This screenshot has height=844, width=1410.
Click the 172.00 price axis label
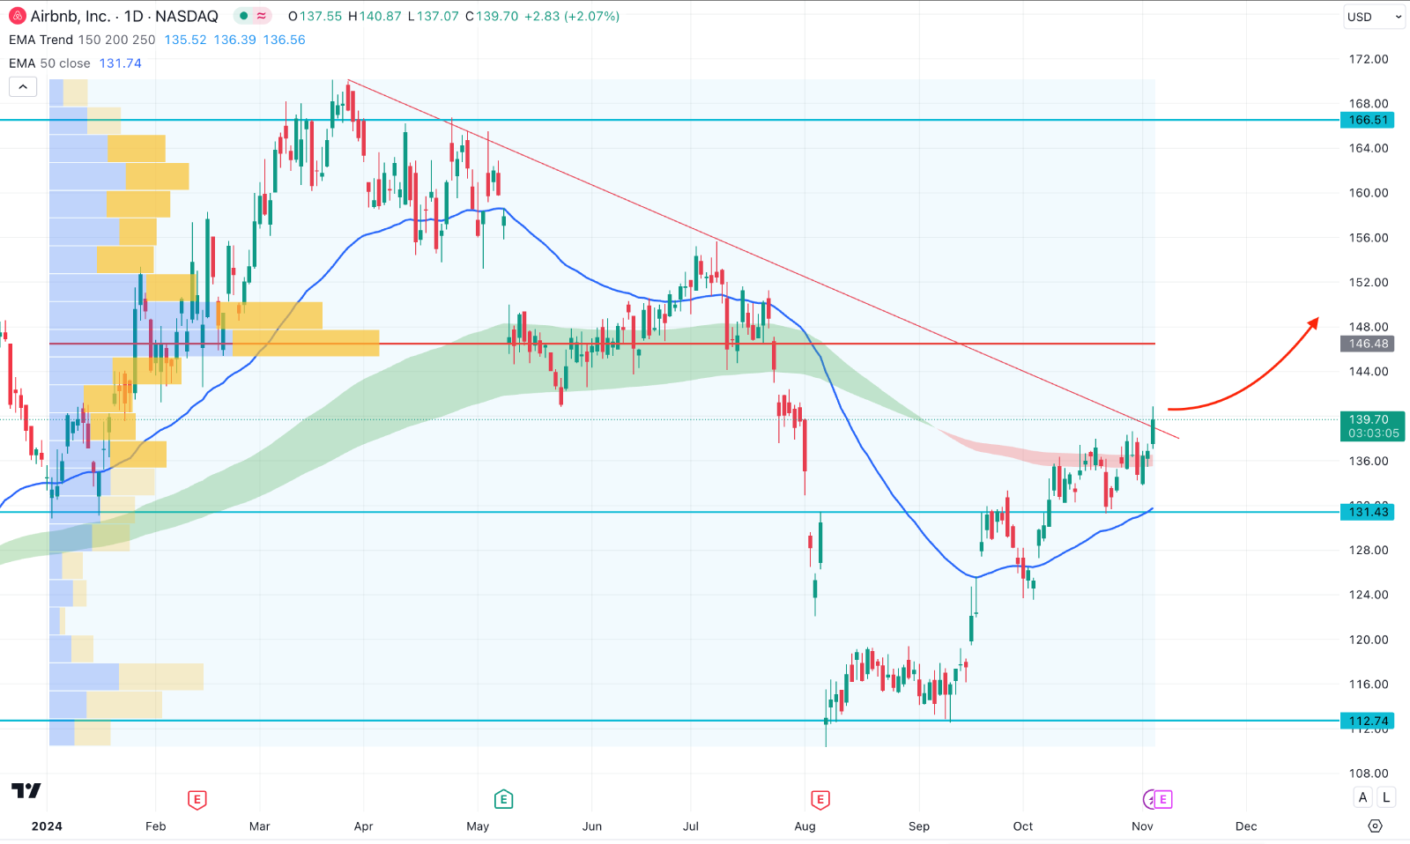1369,59
